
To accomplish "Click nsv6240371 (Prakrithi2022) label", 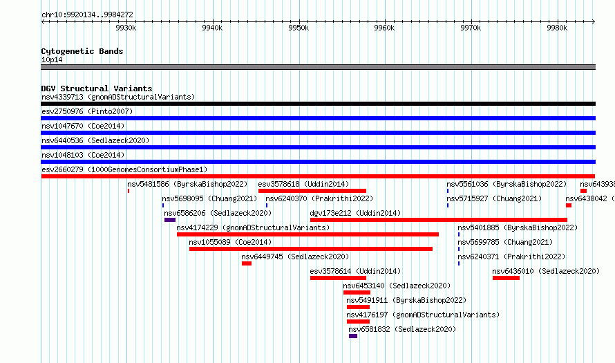I will tap(511, 257).
